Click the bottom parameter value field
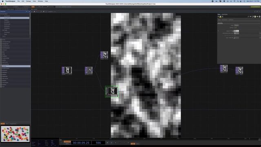Image resolution: width=261 pixels, height=147 pixels. coord(237,38)
